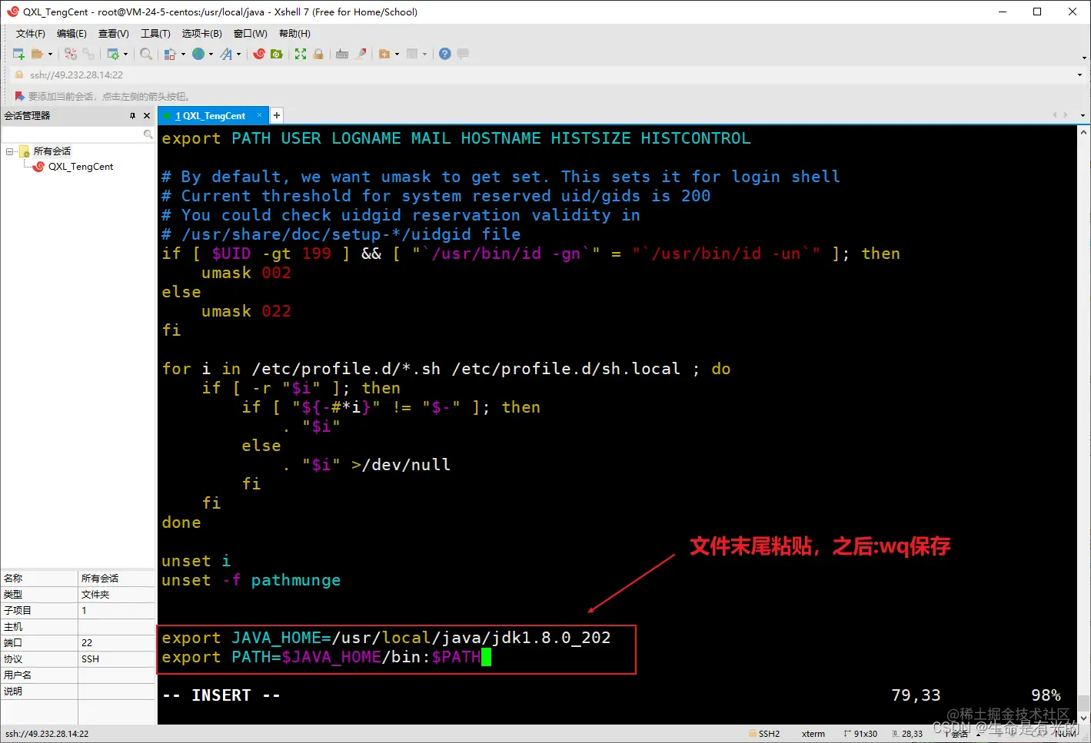Toggle full screen with green arrows icon
The height and width of the screenshot is (743, 1091).
pyautogui.click(x=301, y=54)
